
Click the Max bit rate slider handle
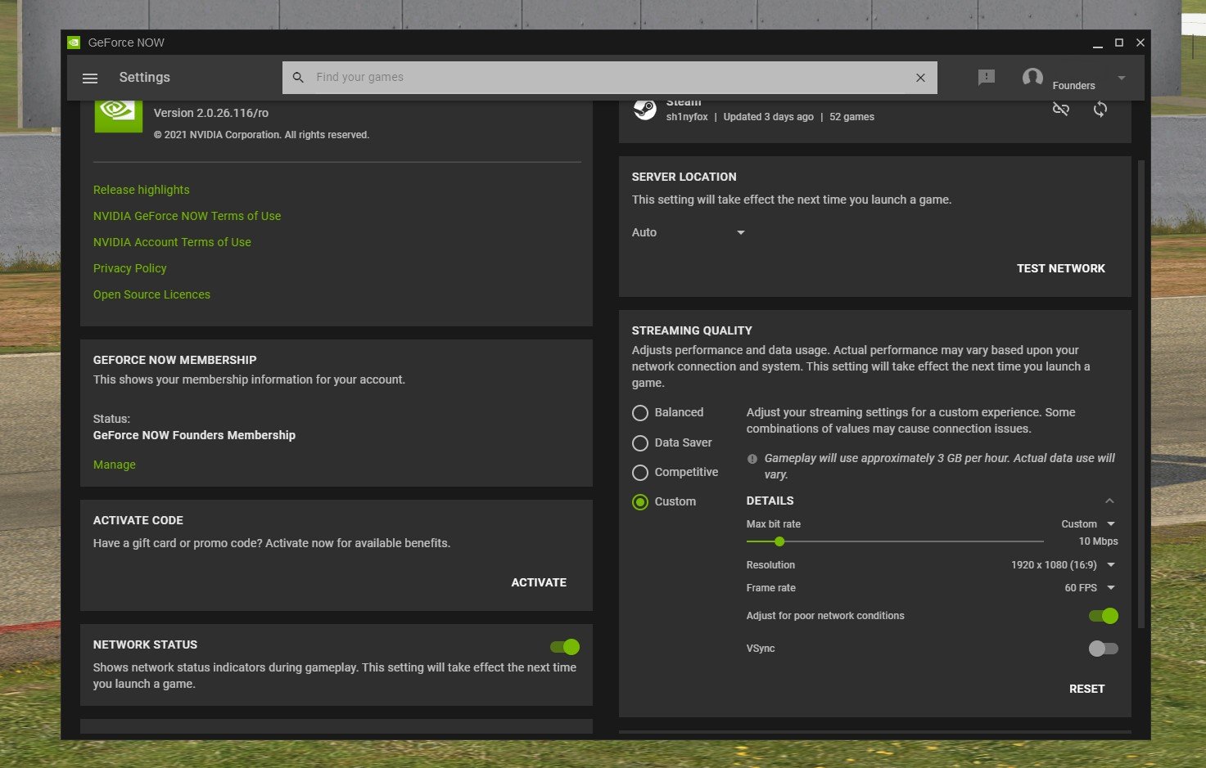click(x=779, y=541)
